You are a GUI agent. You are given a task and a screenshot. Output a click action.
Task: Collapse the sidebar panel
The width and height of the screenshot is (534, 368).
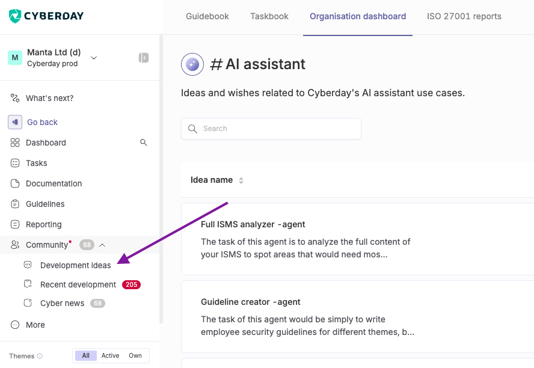[x=144, y=58]
